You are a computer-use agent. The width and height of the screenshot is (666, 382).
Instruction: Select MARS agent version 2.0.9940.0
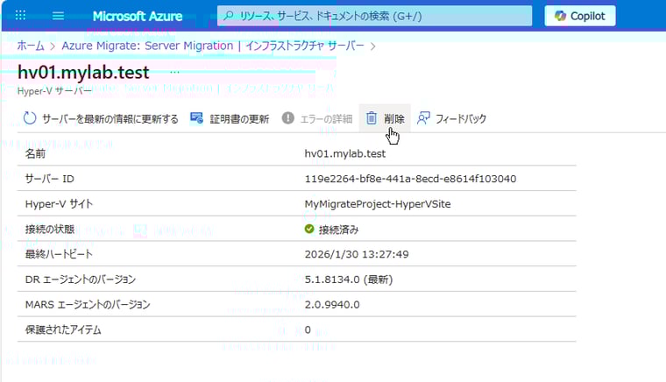pyautogui.click(x=332, y=304)
